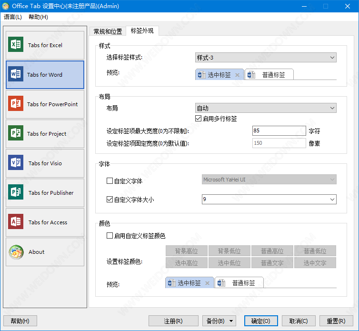Image resolution: width=359 pixels, height=331 pixels.
Task: Open the 帮助(H) menu
Action: (38, 17)
